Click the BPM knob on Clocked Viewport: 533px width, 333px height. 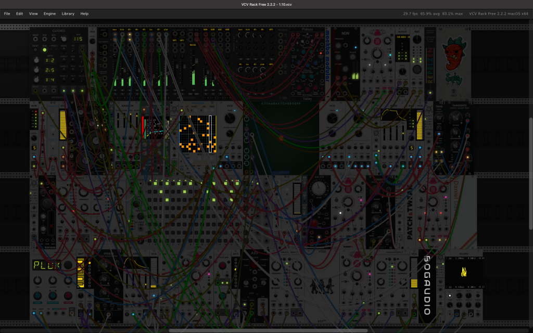coord(64,39)
